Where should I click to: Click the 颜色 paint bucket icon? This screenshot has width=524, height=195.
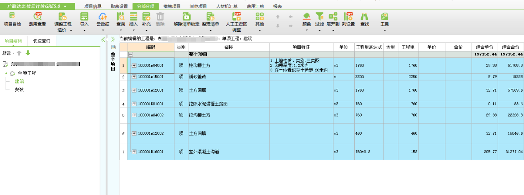306,17
